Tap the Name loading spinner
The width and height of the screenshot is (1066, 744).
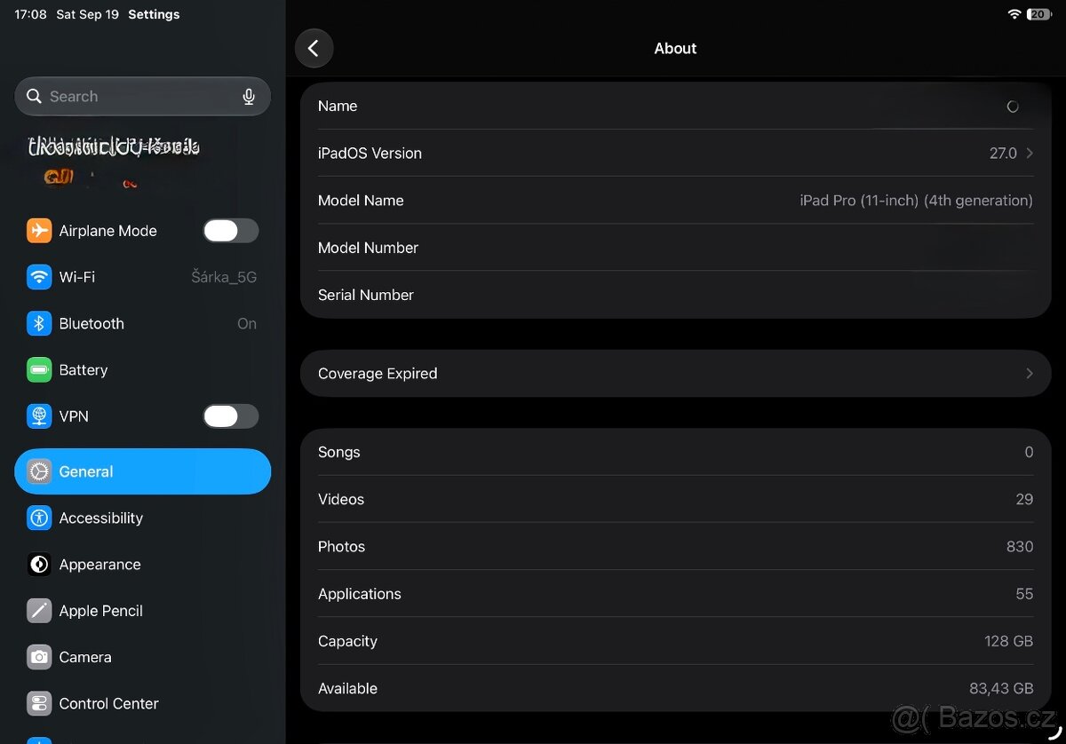[1013, 107]
